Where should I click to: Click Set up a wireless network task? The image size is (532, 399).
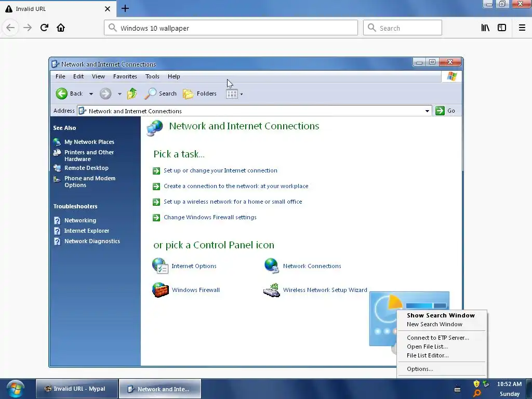coord(233,202)
